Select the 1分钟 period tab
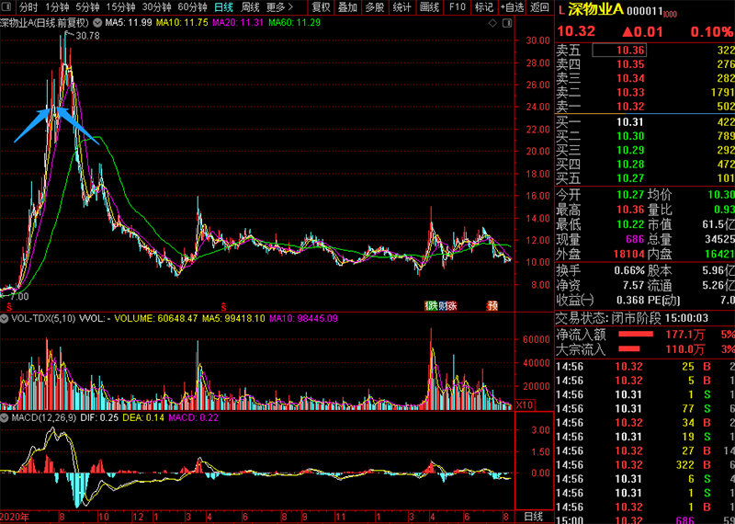Viewport: 735px width, 524px height. (x=57, y=7)
